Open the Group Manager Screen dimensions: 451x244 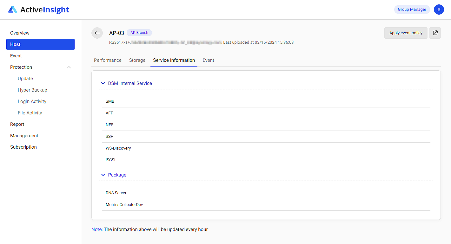pos(412,9)
